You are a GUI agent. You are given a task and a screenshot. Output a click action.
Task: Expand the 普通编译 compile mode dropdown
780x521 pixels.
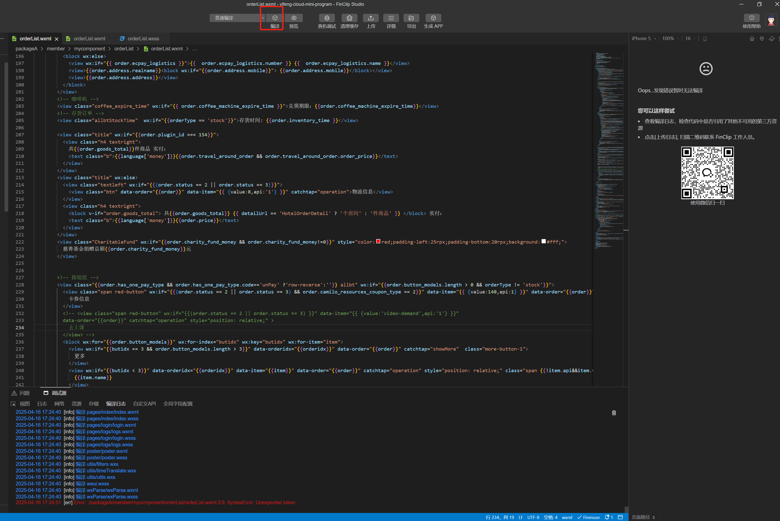click(263, 18)
